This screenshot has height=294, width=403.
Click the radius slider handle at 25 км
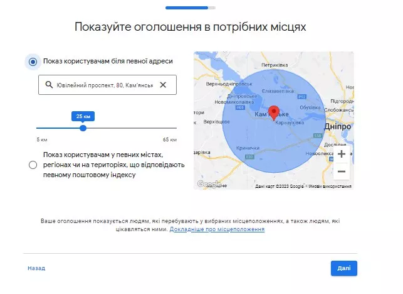tap(83, 128)
